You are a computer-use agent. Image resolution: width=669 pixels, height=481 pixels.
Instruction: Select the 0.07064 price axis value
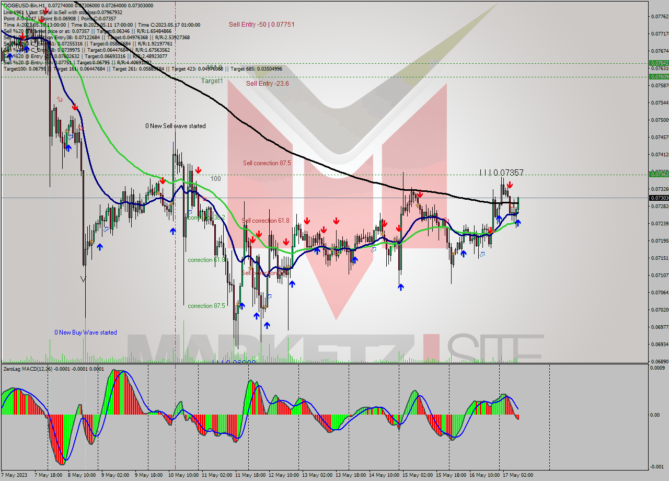point(659,292)
